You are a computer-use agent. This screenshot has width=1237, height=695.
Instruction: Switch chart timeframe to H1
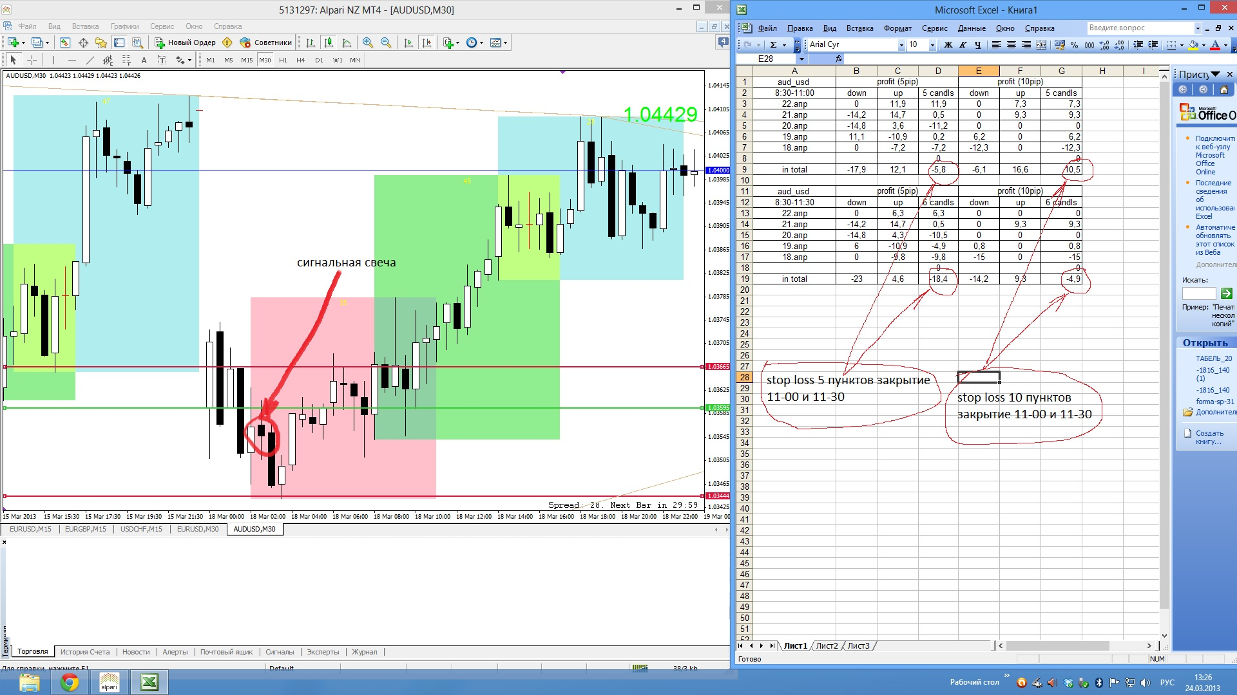[x=283, y=60]
